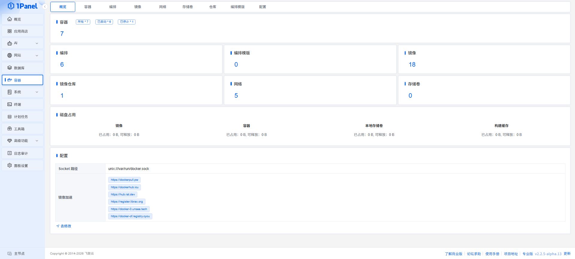The height and width of the screenshot is (259, 575).
Task: Open the 使用手册 footer link
Action: click(x=492, y=254)
